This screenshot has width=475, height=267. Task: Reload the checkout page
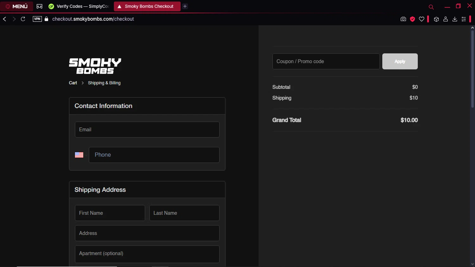click(23, 19)
